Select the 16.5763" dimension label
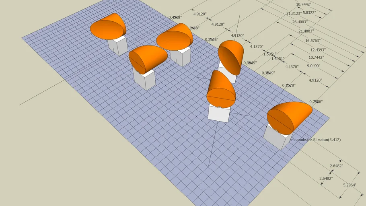 pos(313,41)
